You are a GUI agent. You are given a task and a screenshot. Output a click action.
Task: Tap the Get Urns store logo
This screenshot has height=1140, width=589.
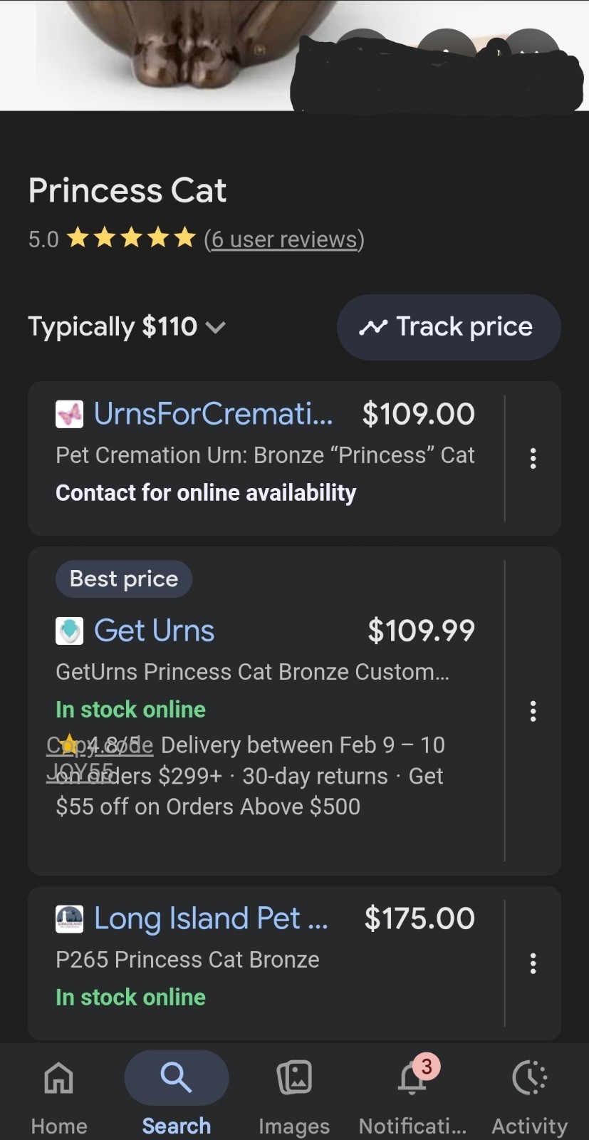click(x=69, y=631)
